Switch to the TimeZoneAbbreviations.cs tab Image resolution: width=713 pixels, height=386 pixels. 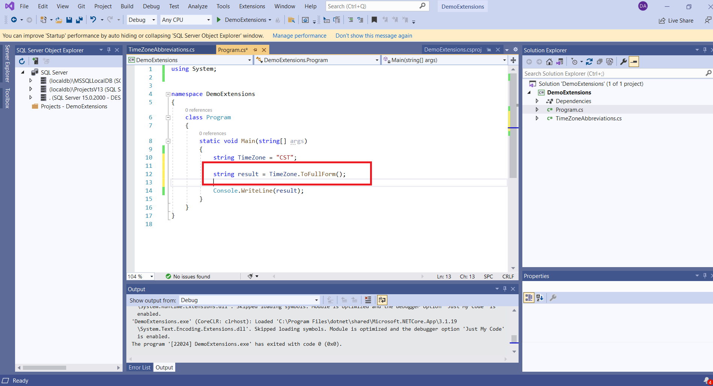click(161, 49)
